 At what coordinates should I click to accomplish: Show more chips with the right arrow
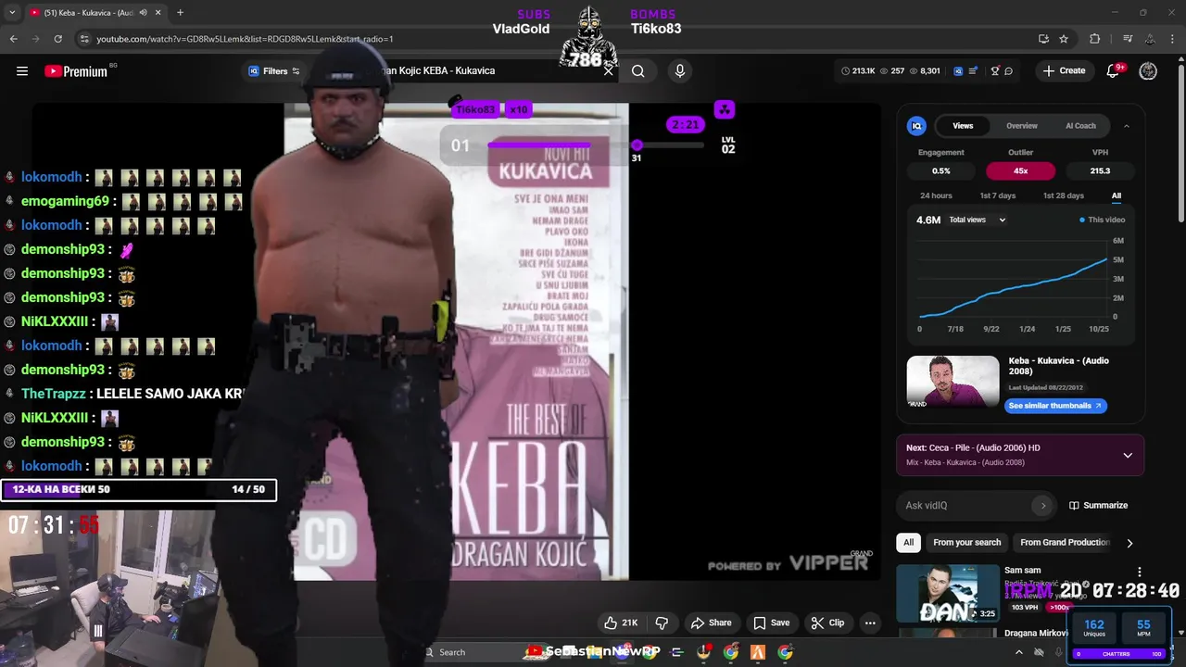[1129, 543]
